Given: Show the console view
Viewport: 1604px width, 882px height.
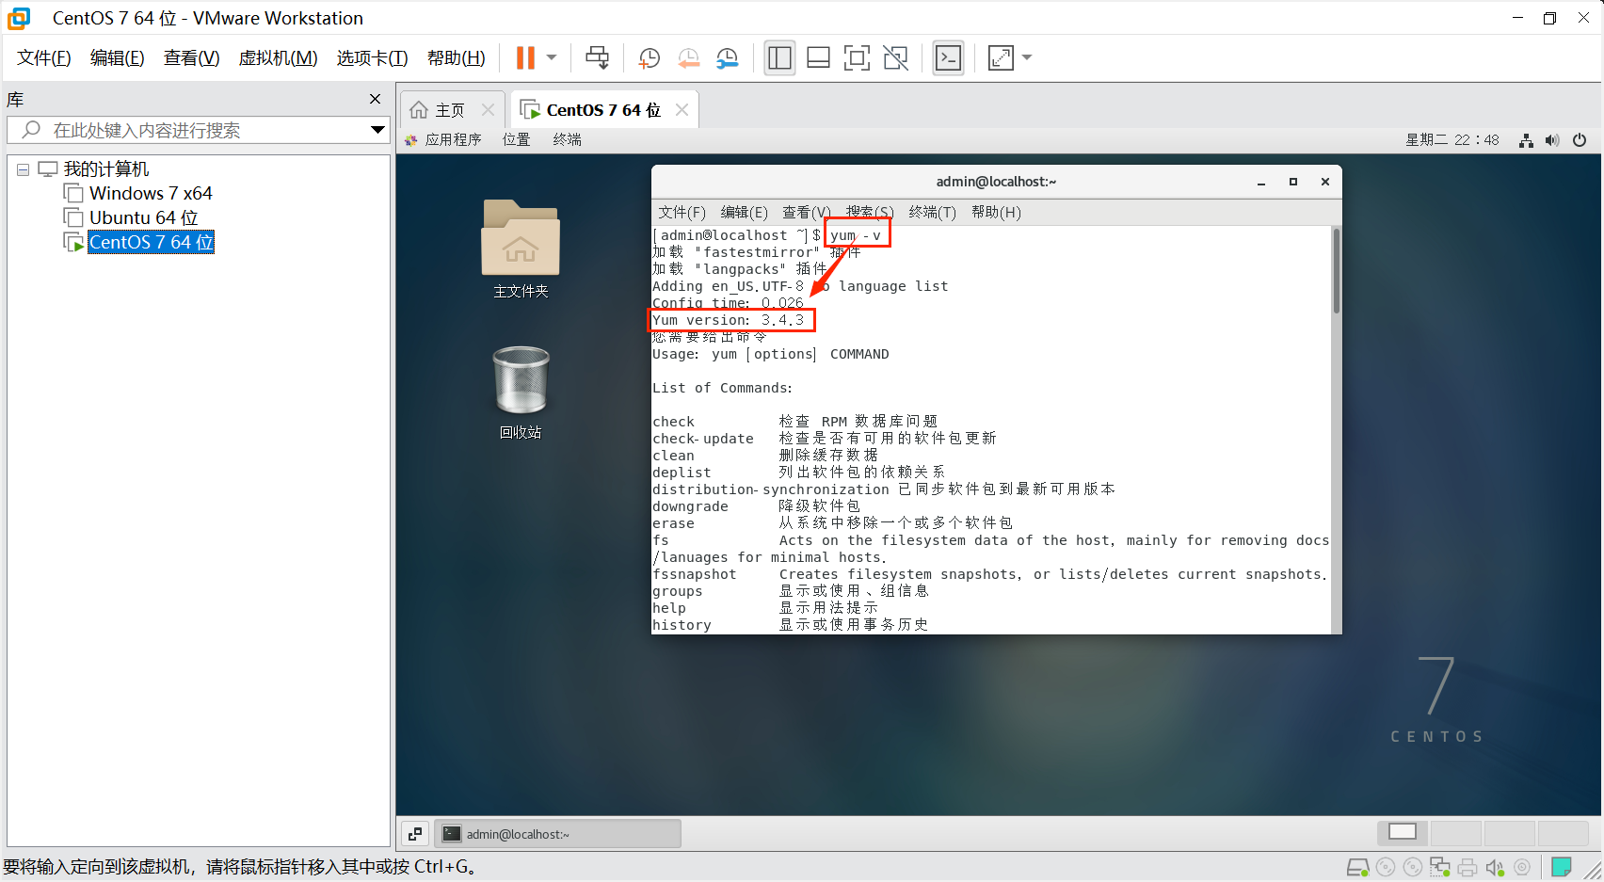Looking at the screenshot, I should click(948, 58).
